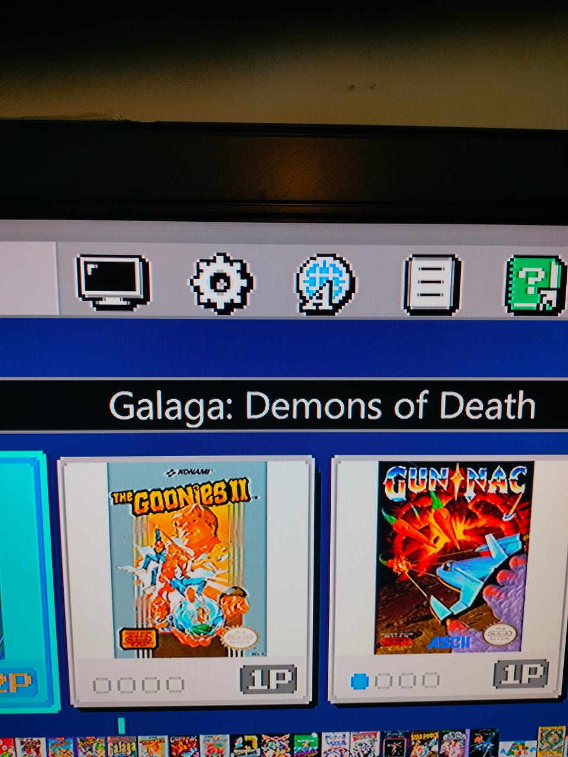Pick the Star Force thumbnail in the bottom strip

click(x=424, y=745)
